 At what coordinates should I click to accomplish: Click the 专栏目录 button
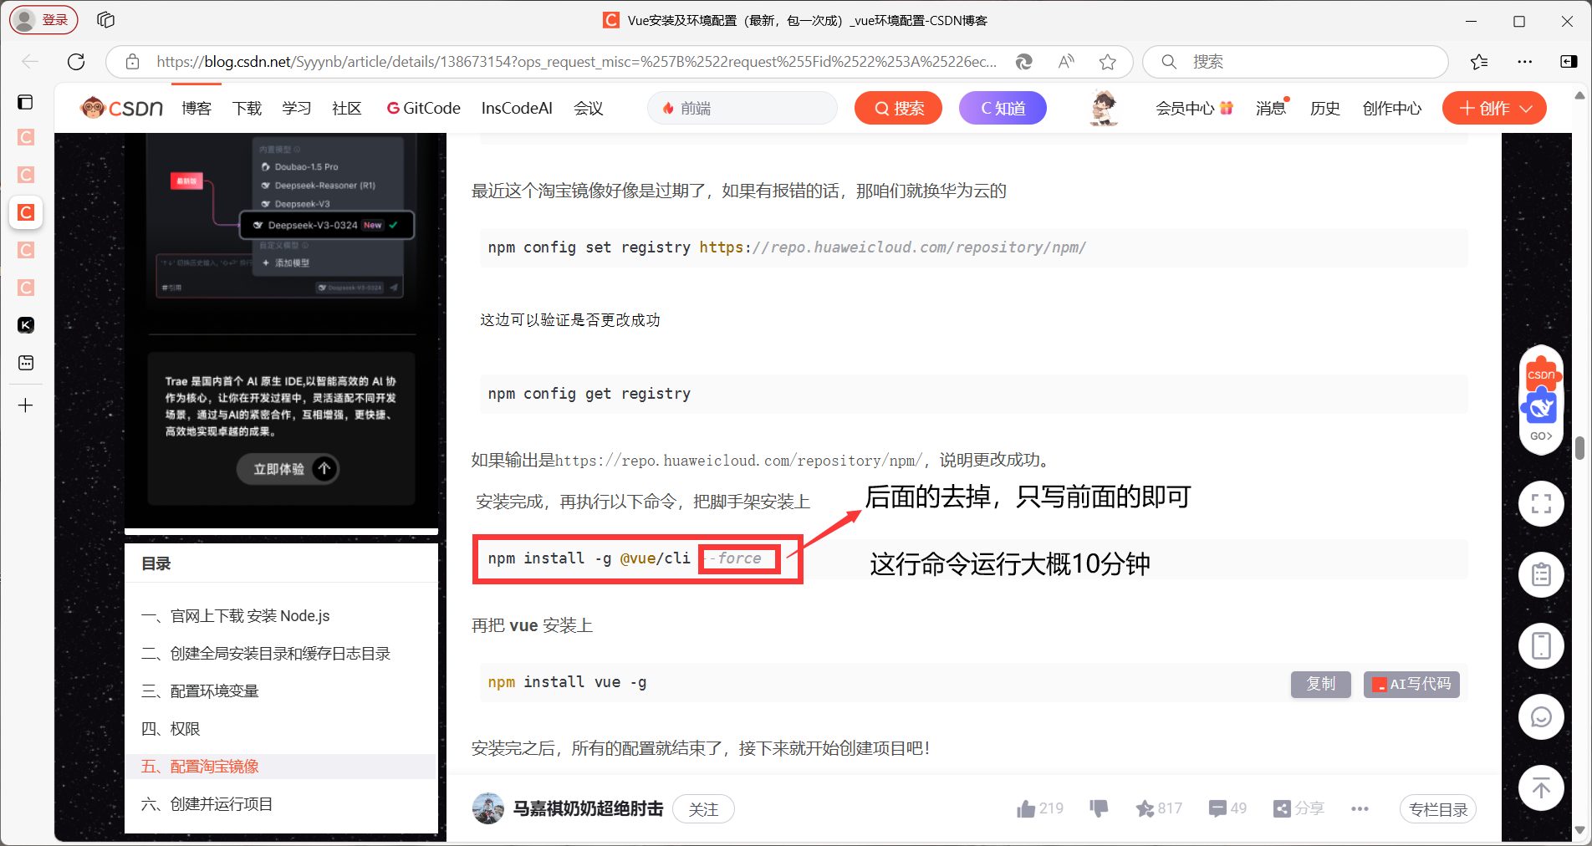pyautogui.click(x=1438, y=809)
